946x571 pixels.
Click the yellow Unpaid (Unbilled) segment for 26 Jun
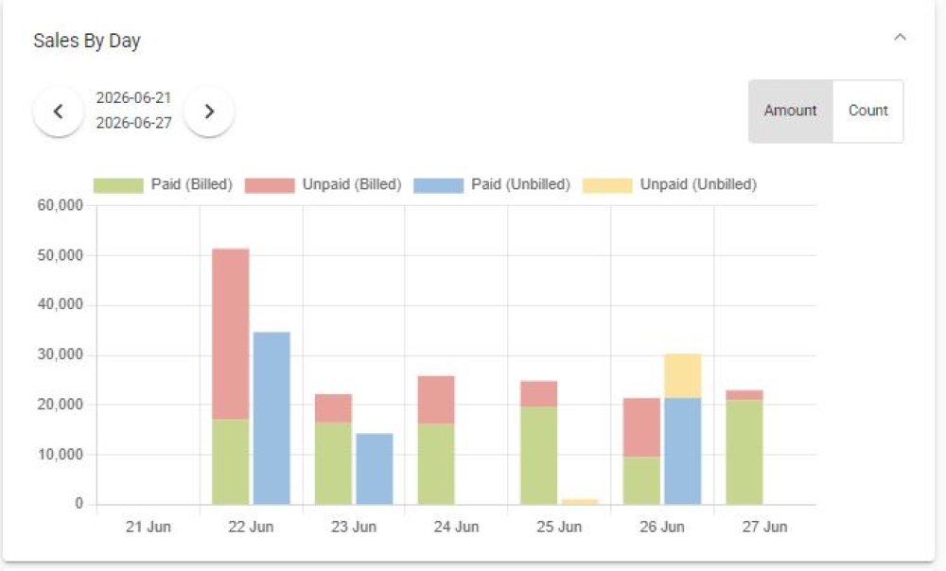point(683,376)
